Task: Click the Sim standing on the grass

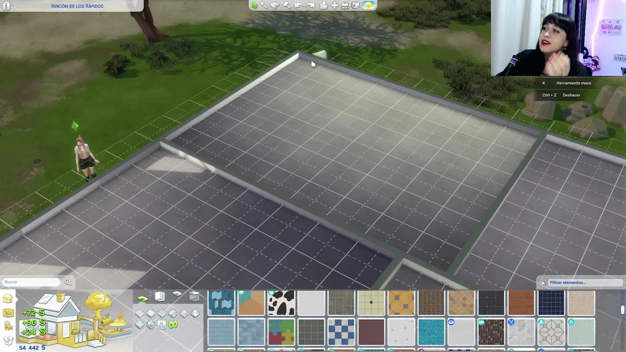Action: pyautogui.click(x=85, y=157)
